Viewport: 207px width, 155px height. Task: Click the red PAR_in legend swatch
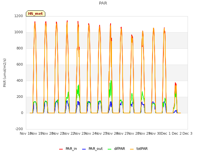click(x=61, y=149)
